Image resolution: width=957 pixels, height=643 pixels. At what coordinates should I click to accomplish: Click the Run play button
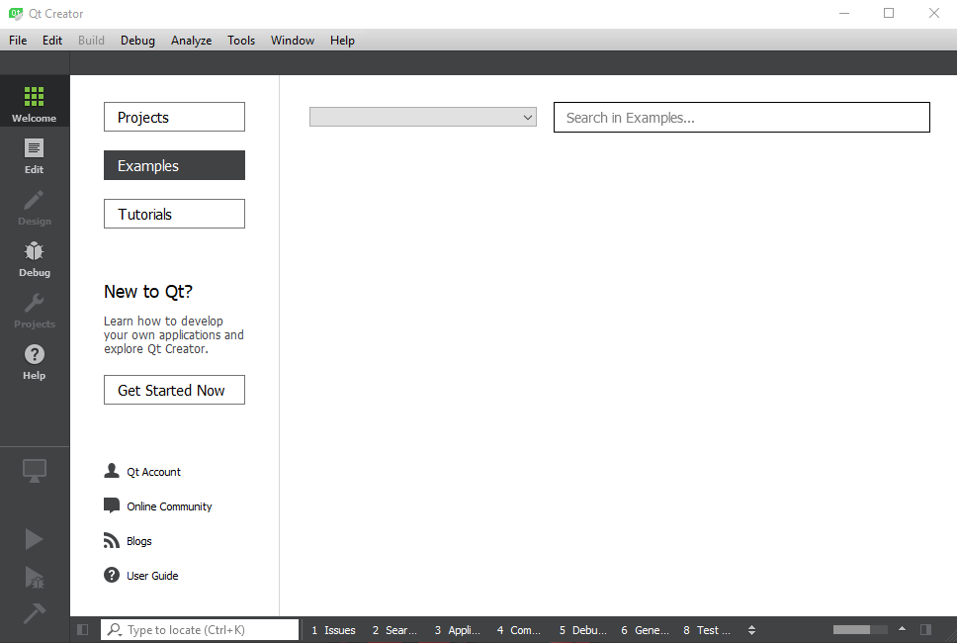pyautogui.click(x=34, y=539)
